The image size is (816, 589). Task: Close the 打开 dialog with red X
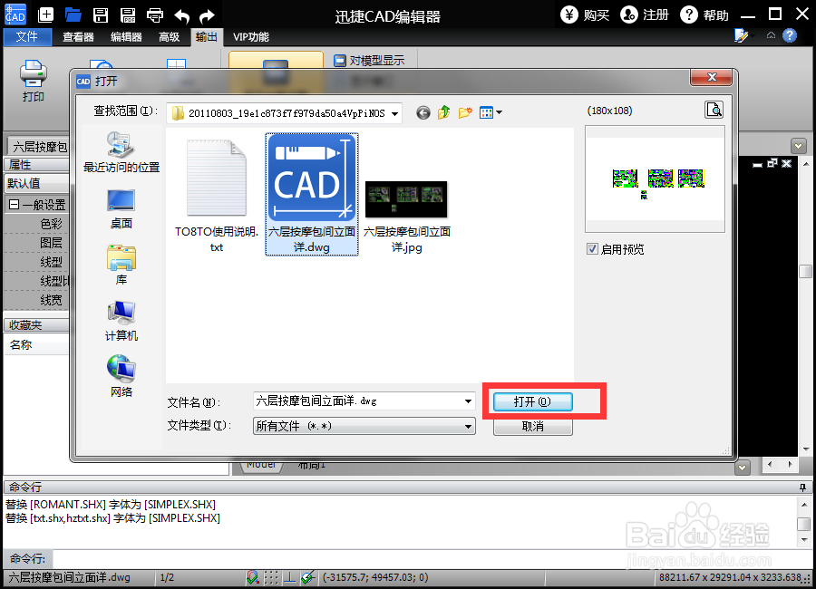coord(712,77)
